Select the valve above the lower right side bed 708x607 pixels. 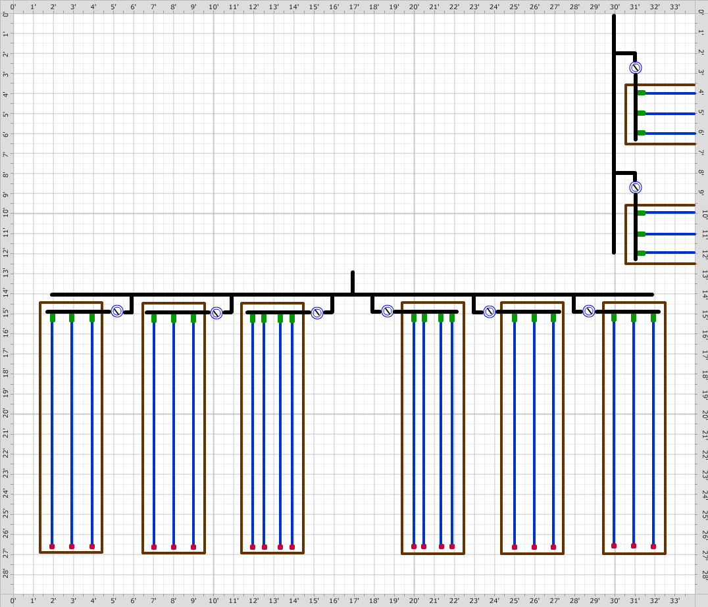pyautogui.click(x=636, y=187)
